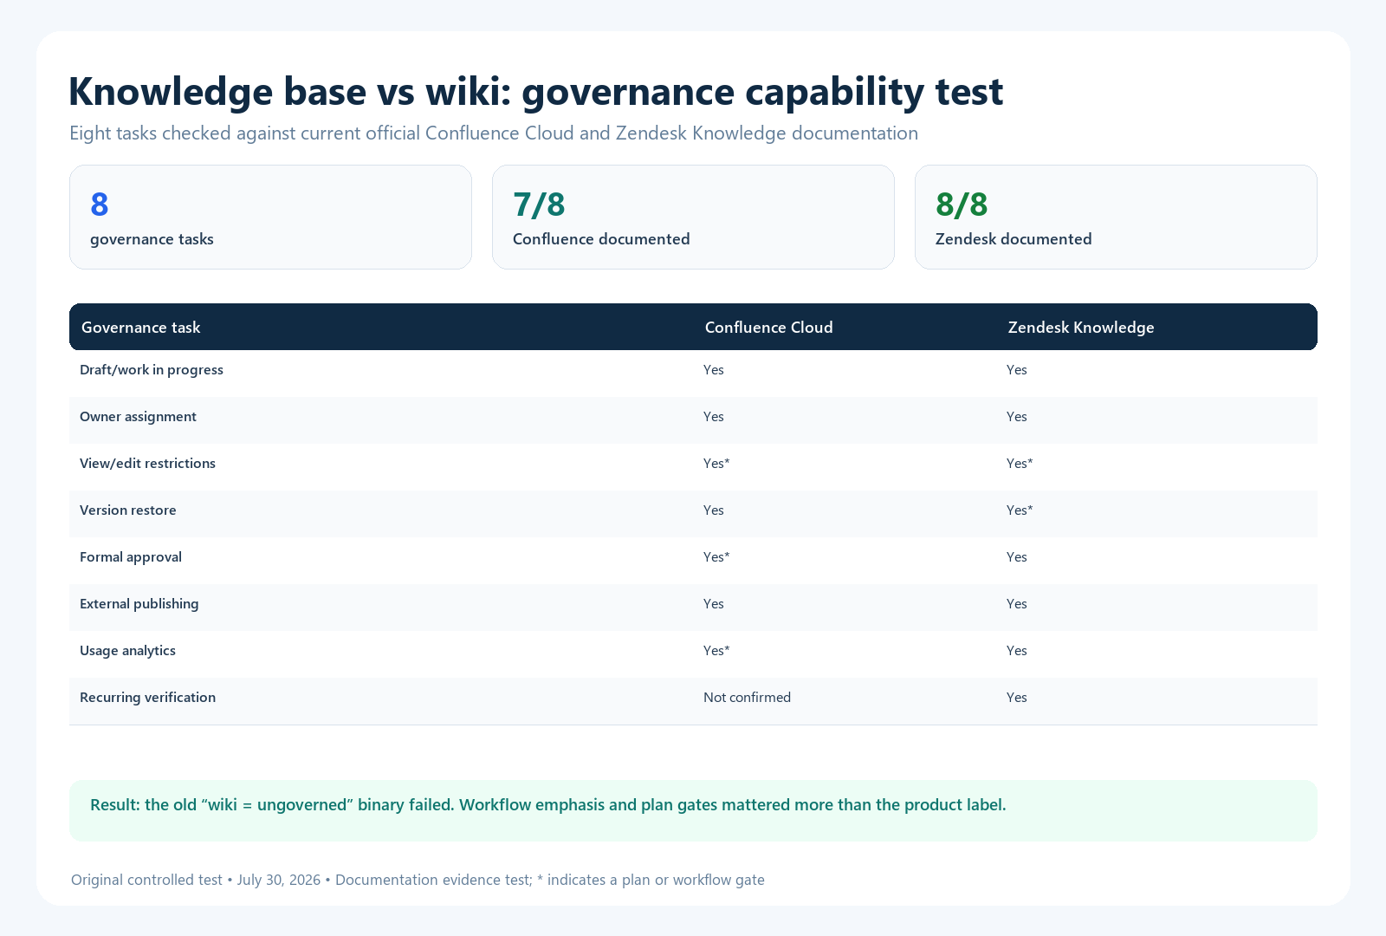The height and width of the screenshot is (936, 1386).
Task: Click the green "Result: the old wiki = ungoverned" banner
Action: [693, 810]
